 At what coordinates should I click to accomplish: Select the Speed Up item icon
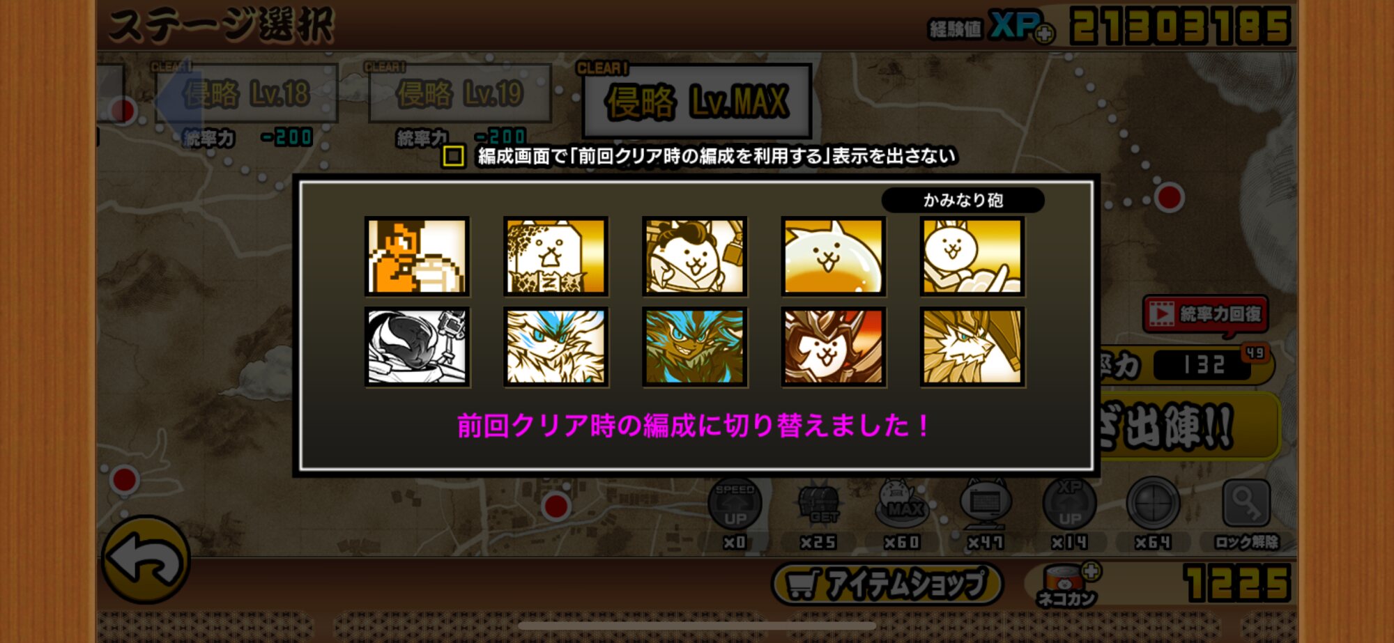(x=735, y=504)
